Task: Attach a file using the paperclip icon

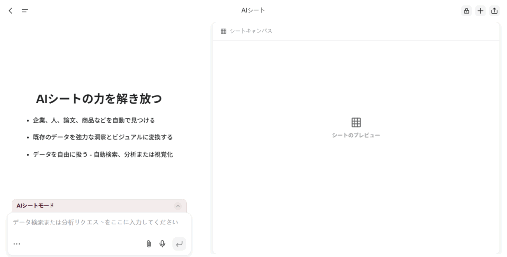Action: pos(148,244)
